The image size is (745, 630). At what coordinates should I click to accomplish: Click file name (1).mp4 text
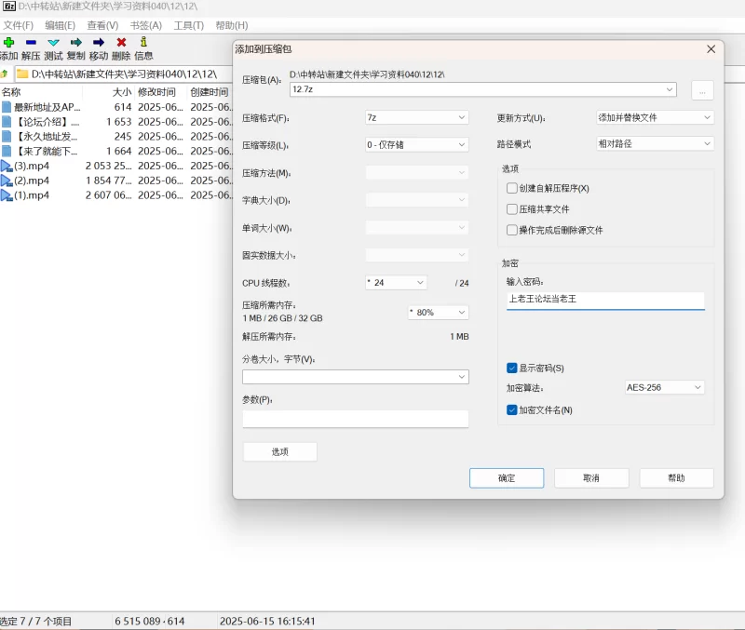coord(32,195)
